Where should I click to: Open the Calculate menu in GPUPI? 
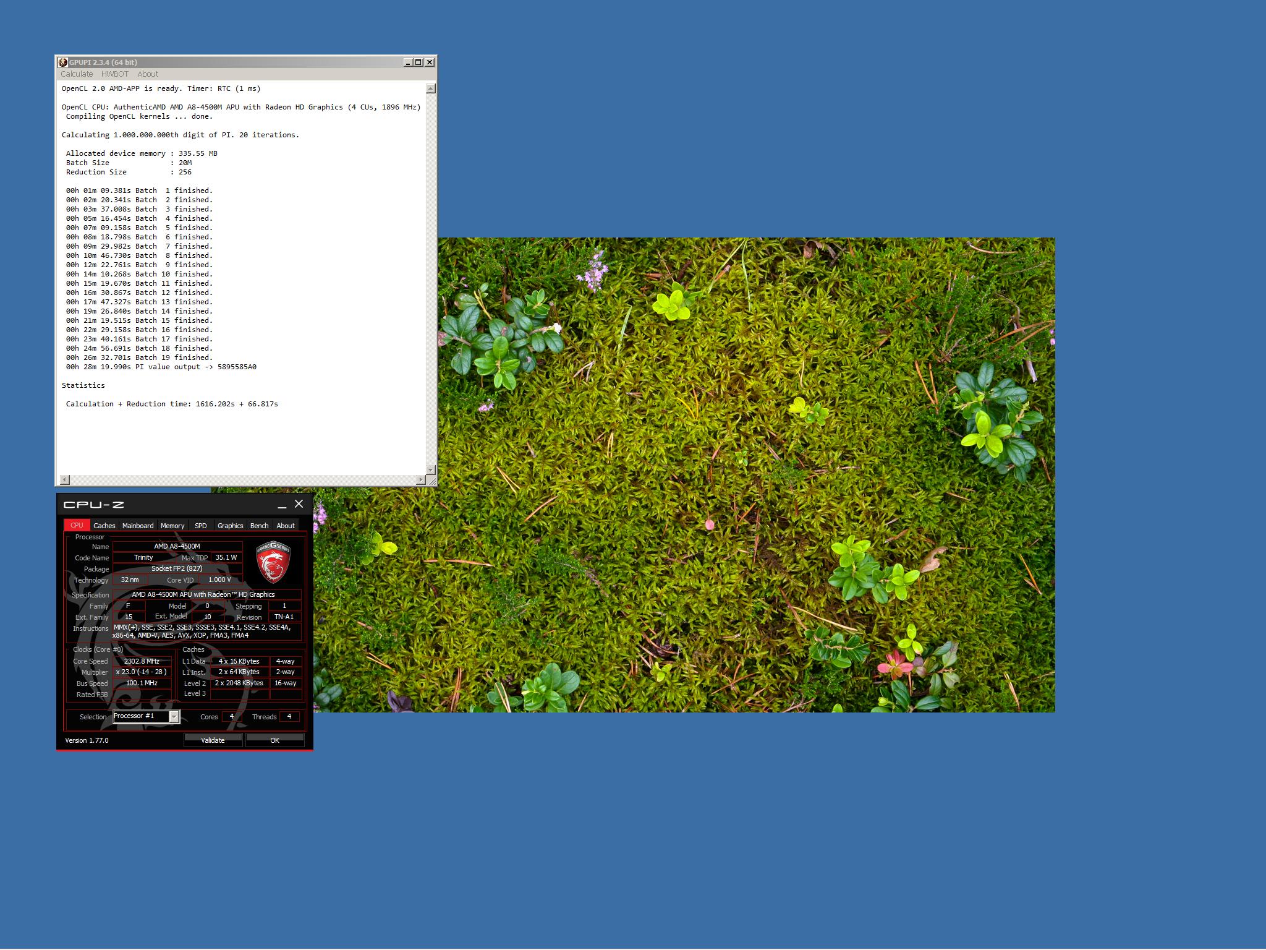point(77,74)
